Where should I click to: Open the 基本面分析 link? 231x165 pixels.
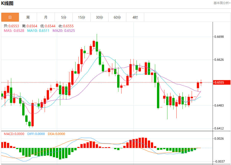222,3
